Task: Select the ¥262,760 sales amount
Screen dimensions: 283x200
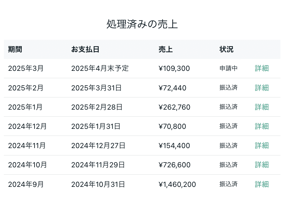Action: (x=174, y=107)
